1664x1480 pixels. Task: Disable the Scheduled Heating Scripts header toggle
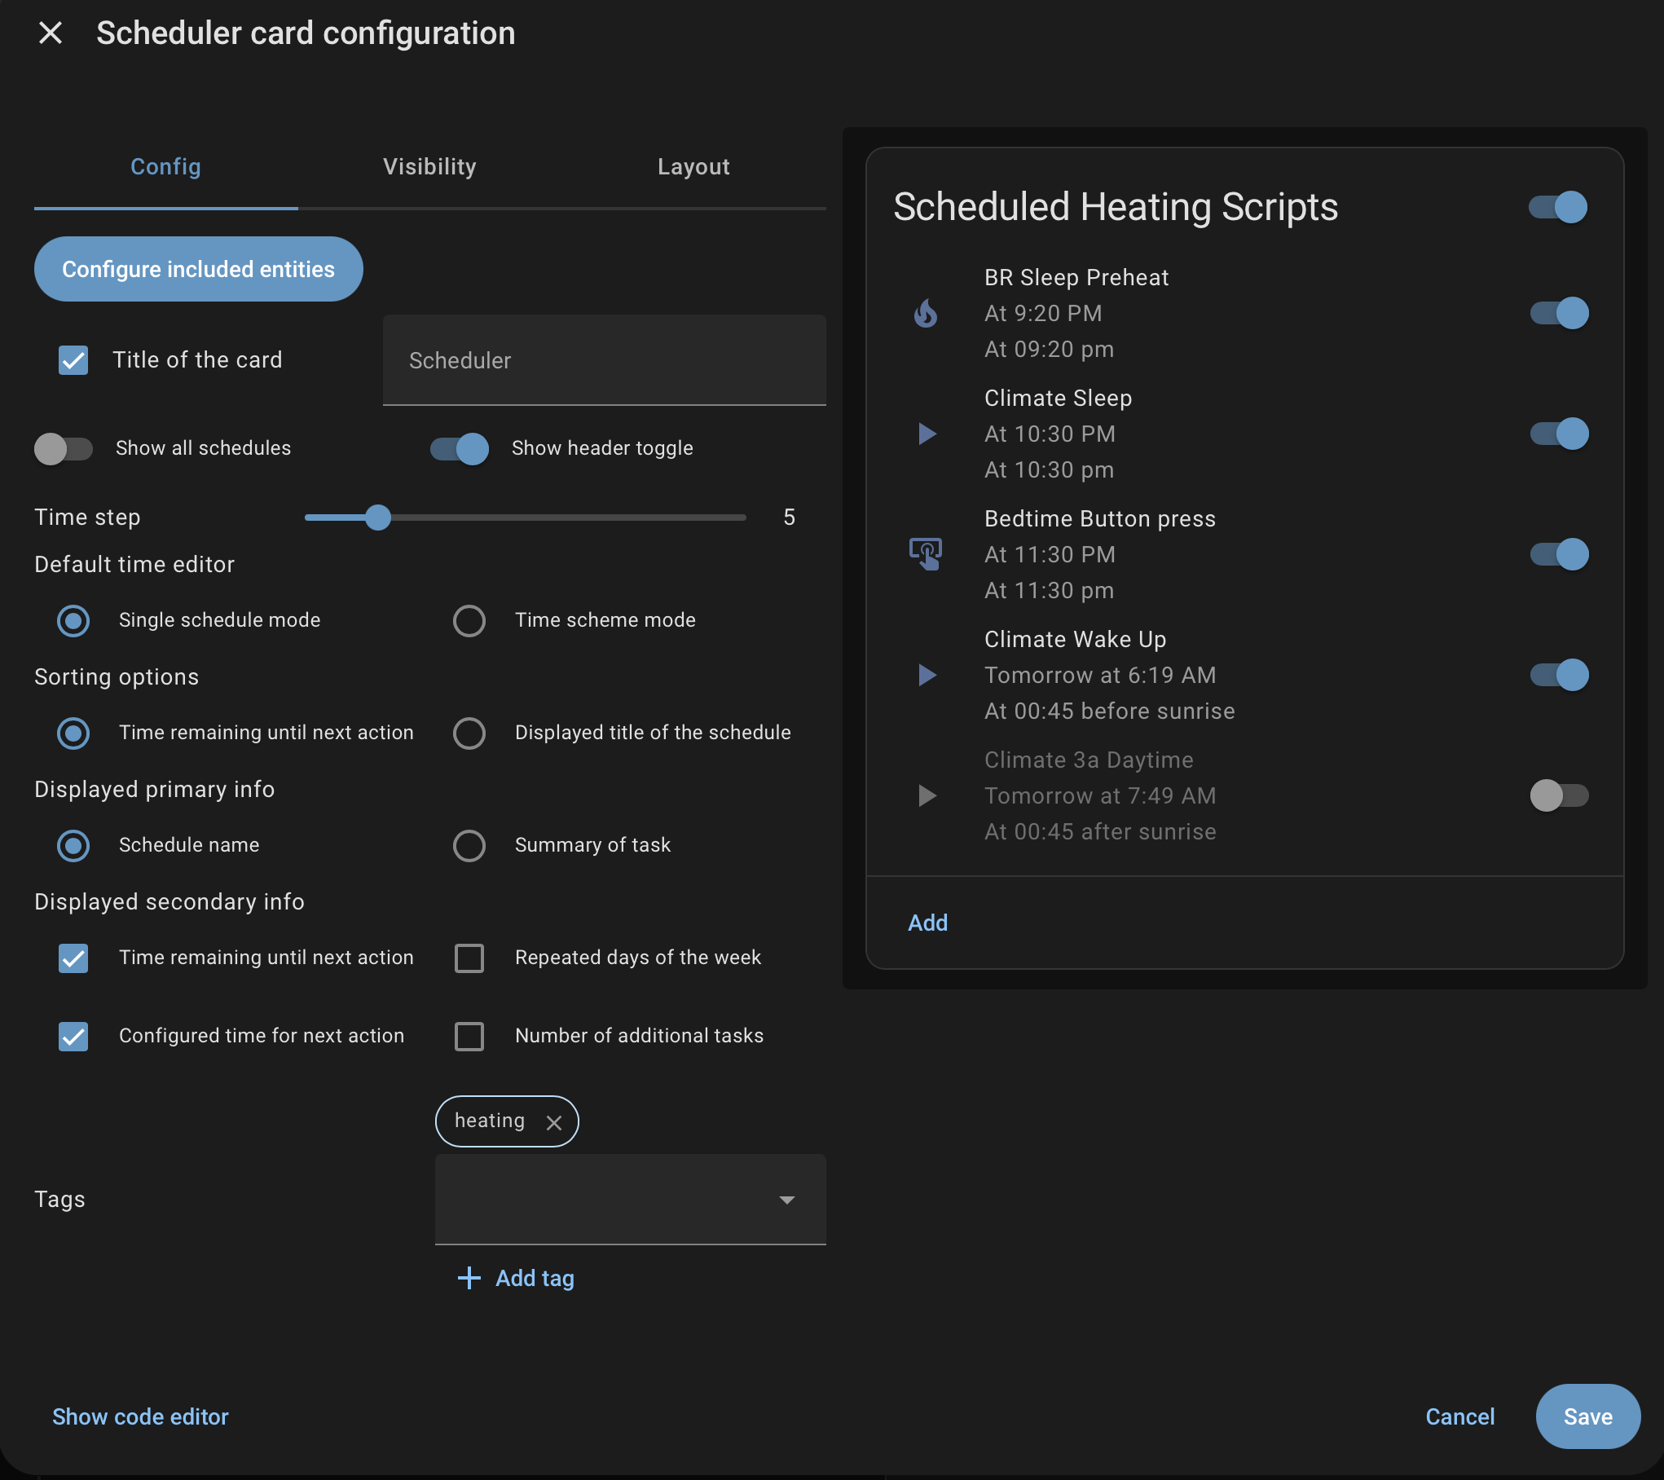(x=1558, y=207)
